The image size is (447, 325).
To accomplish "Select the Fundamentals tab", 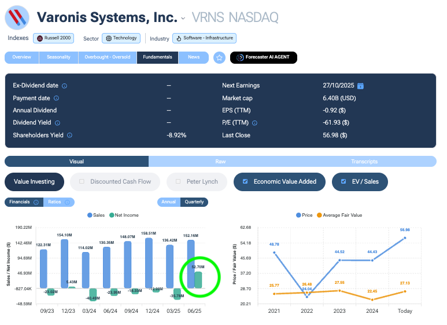I will [158, 57].
